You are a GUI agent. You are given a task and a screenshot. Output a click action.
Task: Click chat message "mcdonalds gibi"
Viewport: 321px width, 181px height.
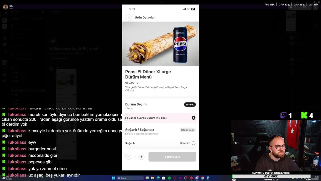pyautogui.click(x=43, y=155)
